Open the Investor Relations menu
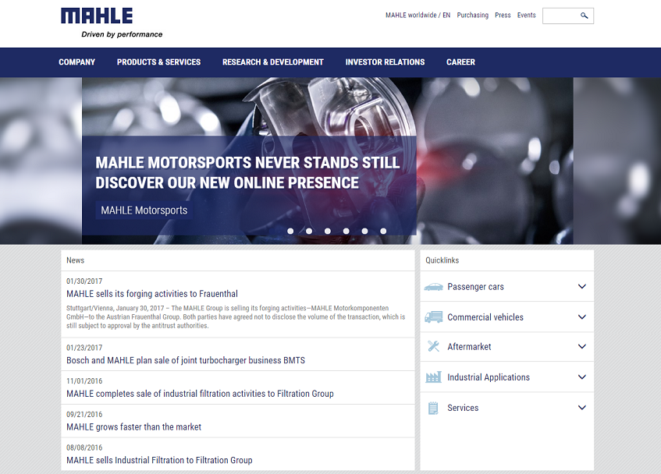 pyautogui.click(x=385, y=62)
